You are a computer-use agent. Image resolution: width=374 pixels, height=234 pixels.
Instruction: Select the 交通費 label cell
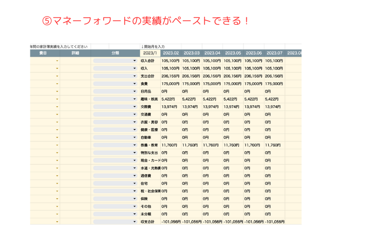(x=150, y=114)
